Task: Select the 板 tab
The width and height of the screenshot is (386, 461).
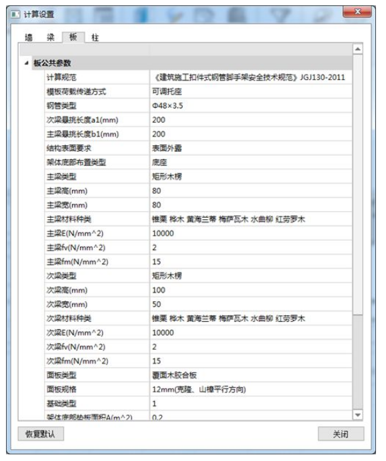Action: coord(73,37)
